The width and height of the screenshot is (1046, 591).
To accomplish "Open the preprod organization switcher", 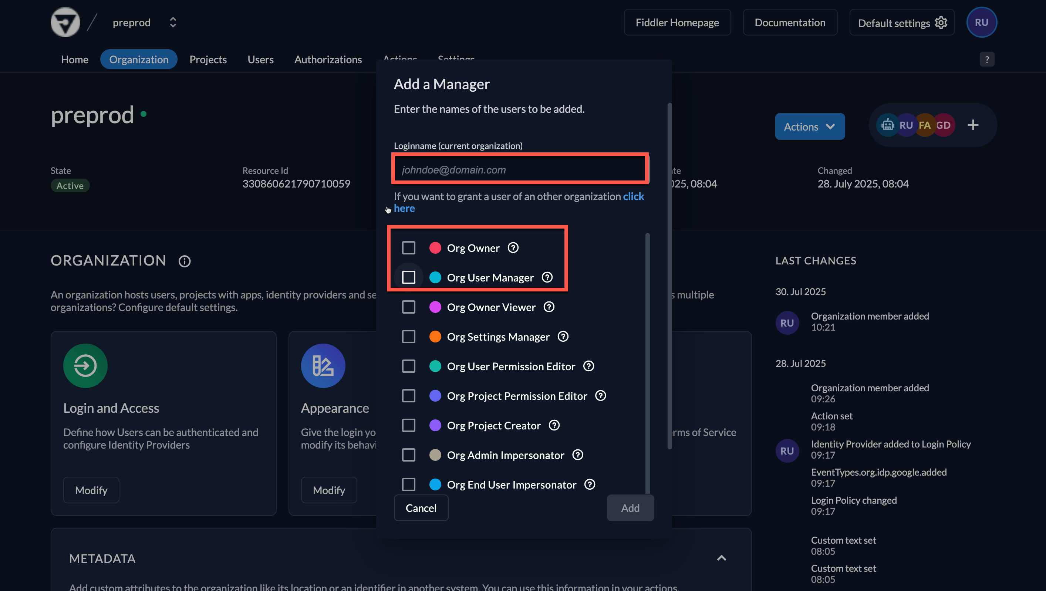I will click(173, 22).
